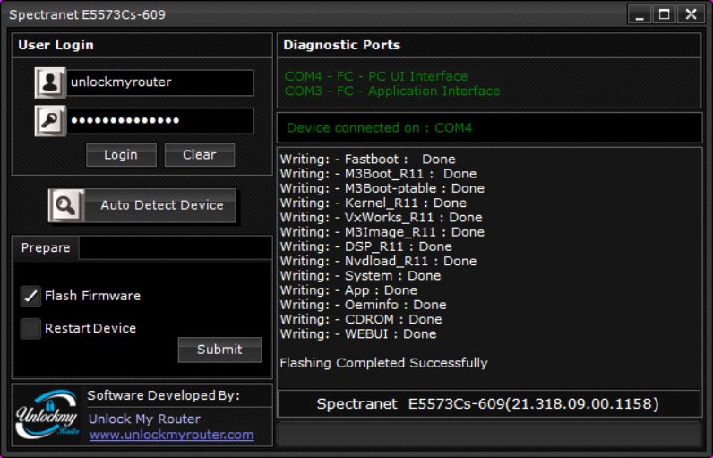The image size is (713, 458).
Task: Click the empty progress bar at bottom
Action: tap(489, 435)
